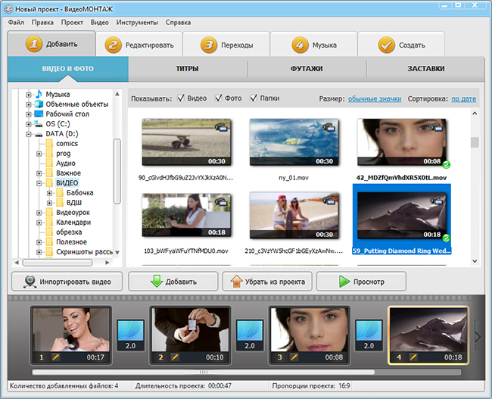Select the ny_01.mov thumbnail
Image resolution: width=492 pixels, height=399 pixels.
click(292, 142)
